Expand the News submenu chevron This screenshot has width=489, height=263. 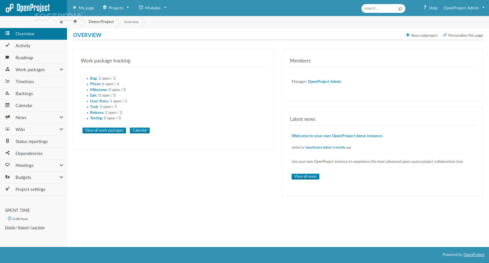pos(61,117)
